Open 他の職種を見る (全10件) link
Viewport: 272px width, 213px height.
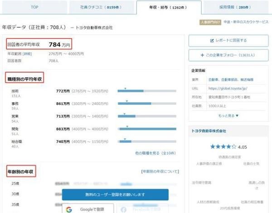click(155, 153)
